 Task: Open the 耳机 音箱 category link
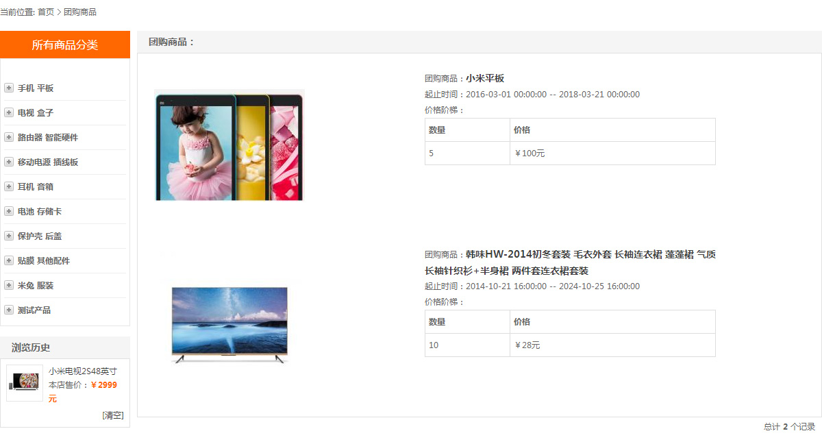click(36, 187)
